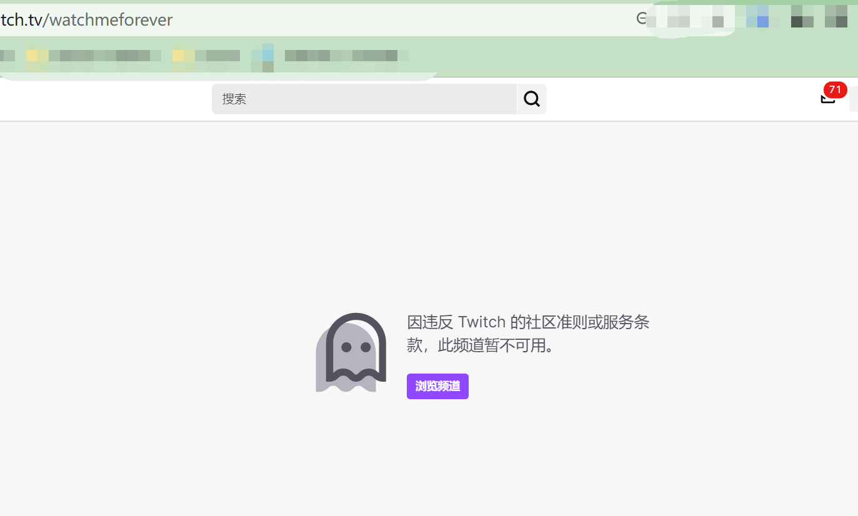Click the circled icon inside the address bar

[640, 18]
